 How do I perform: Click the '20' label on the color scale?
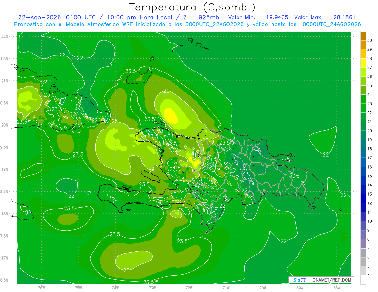(x=370, y=131)
